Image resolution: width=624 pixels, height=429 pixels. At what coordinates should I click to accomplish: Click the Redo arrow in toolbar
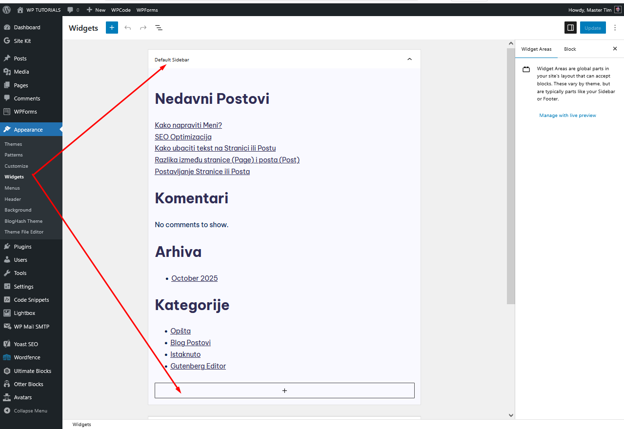(143, 28)
